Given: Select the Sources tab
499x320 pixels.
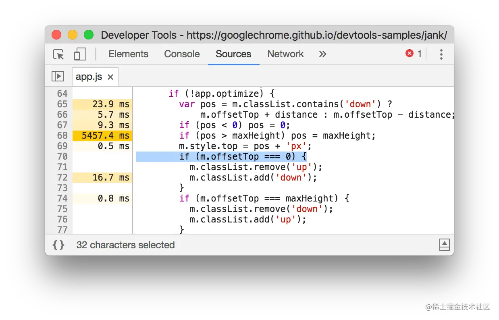Looking at the screenshot, I should pos(233,54).
